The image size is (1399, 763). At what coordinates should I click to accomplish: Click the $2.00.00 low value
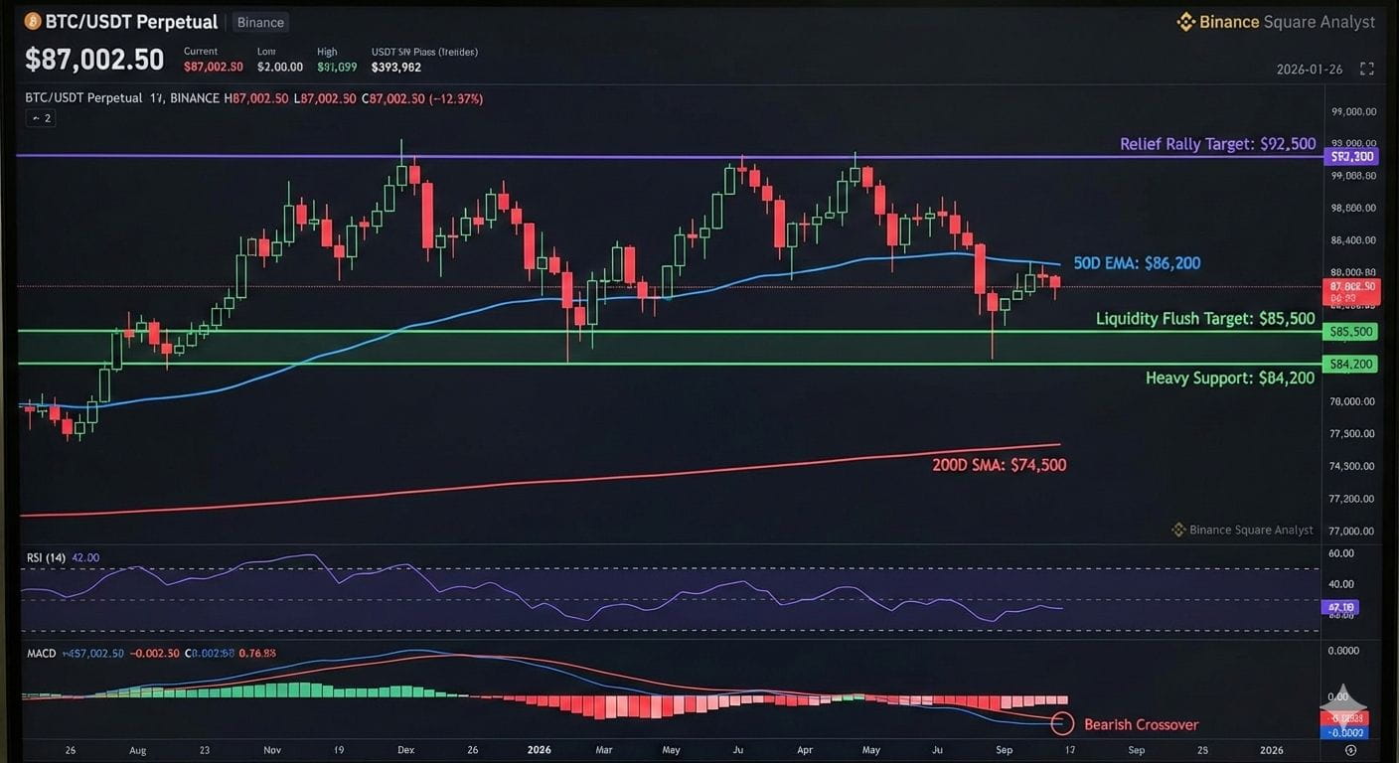(278, 67)
